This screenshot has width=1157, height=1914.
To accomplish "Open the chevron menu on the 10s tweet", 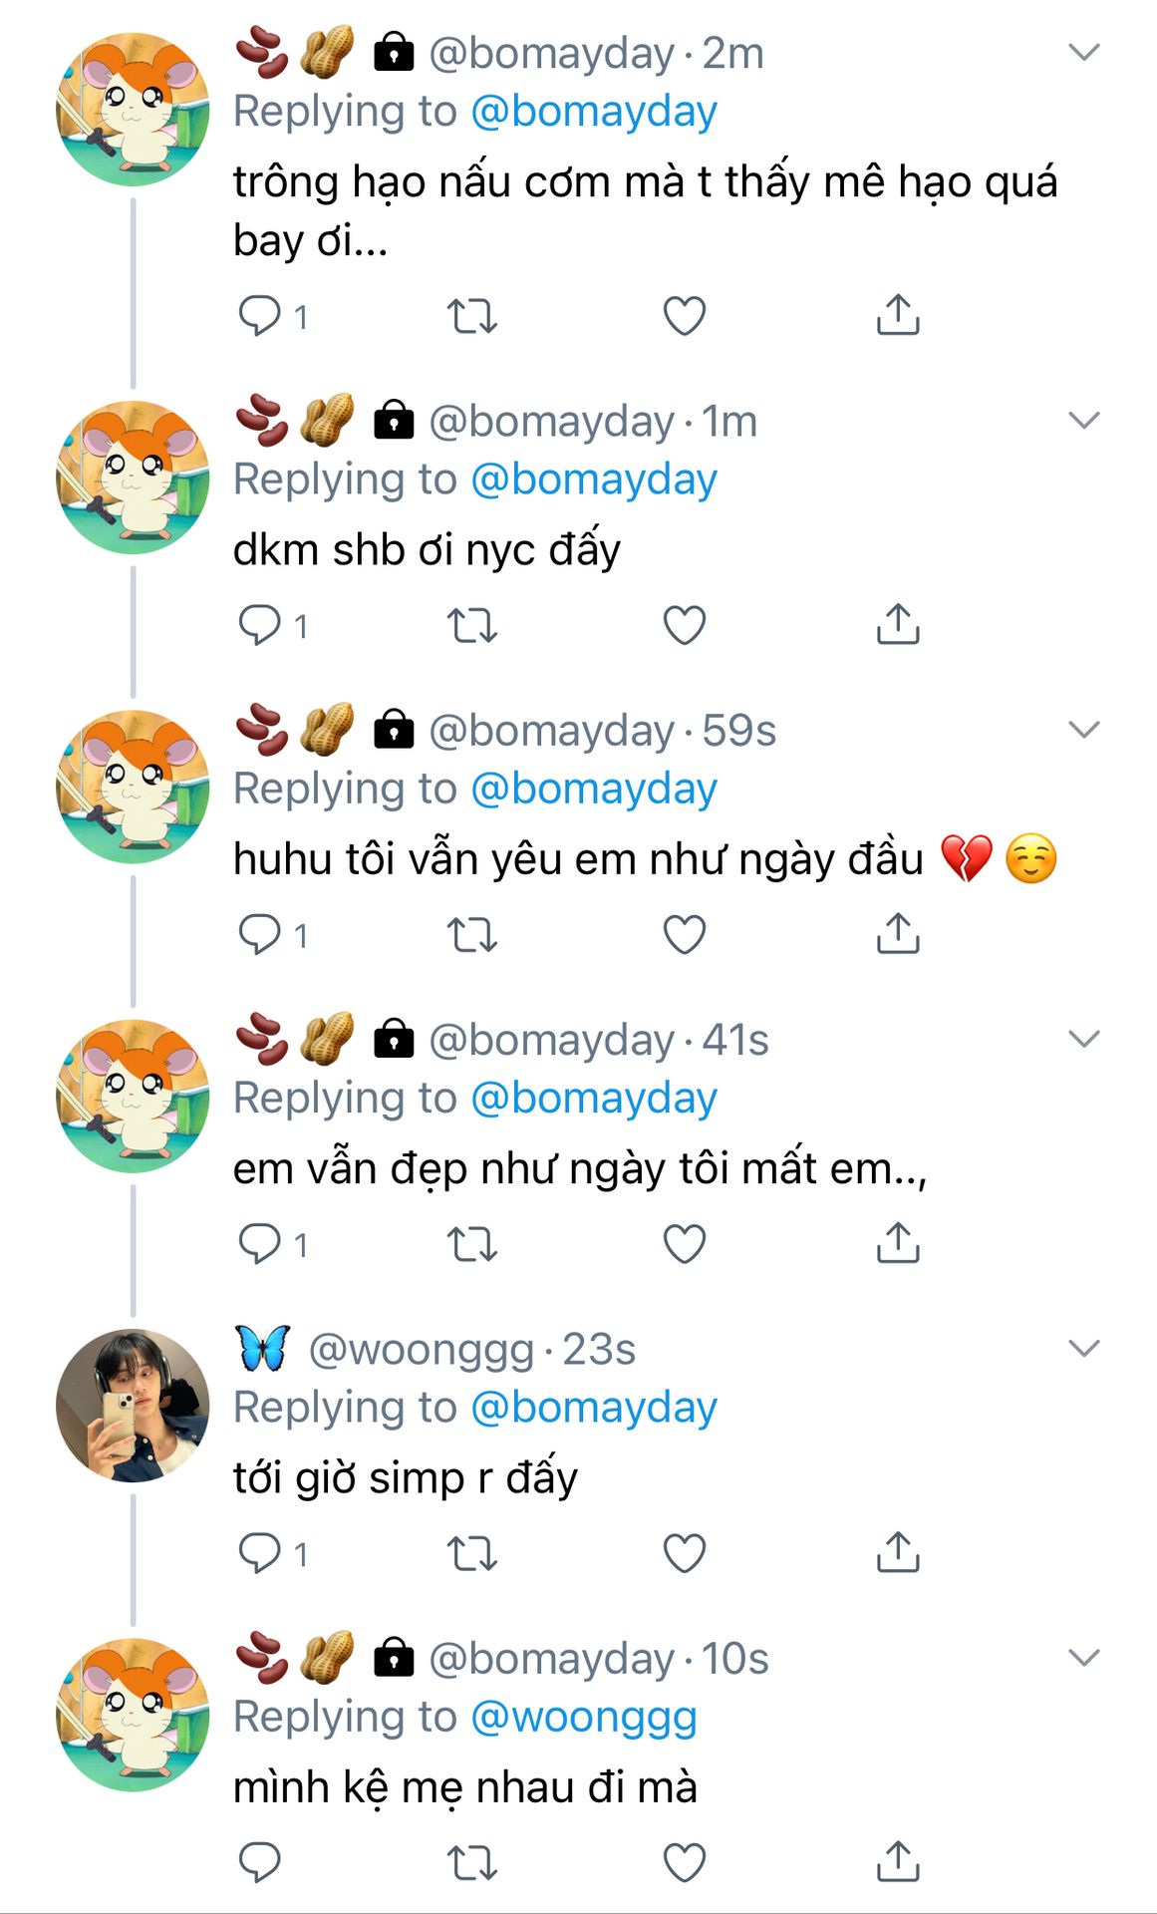I will point(1083,1658).
